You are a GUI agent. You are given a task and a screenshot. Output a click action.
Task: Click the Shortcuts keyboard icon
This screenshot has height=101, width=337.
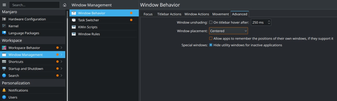[x=4, y=61]
